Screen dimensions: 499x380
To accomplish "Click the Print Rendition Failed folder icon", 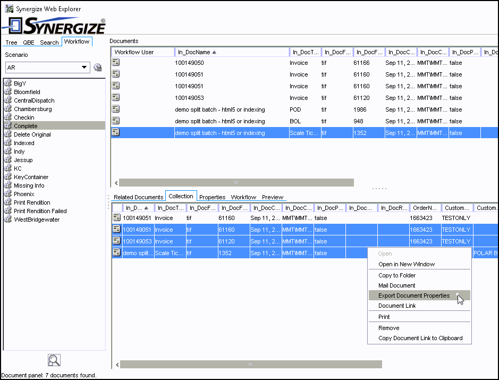I will point(8,210).
